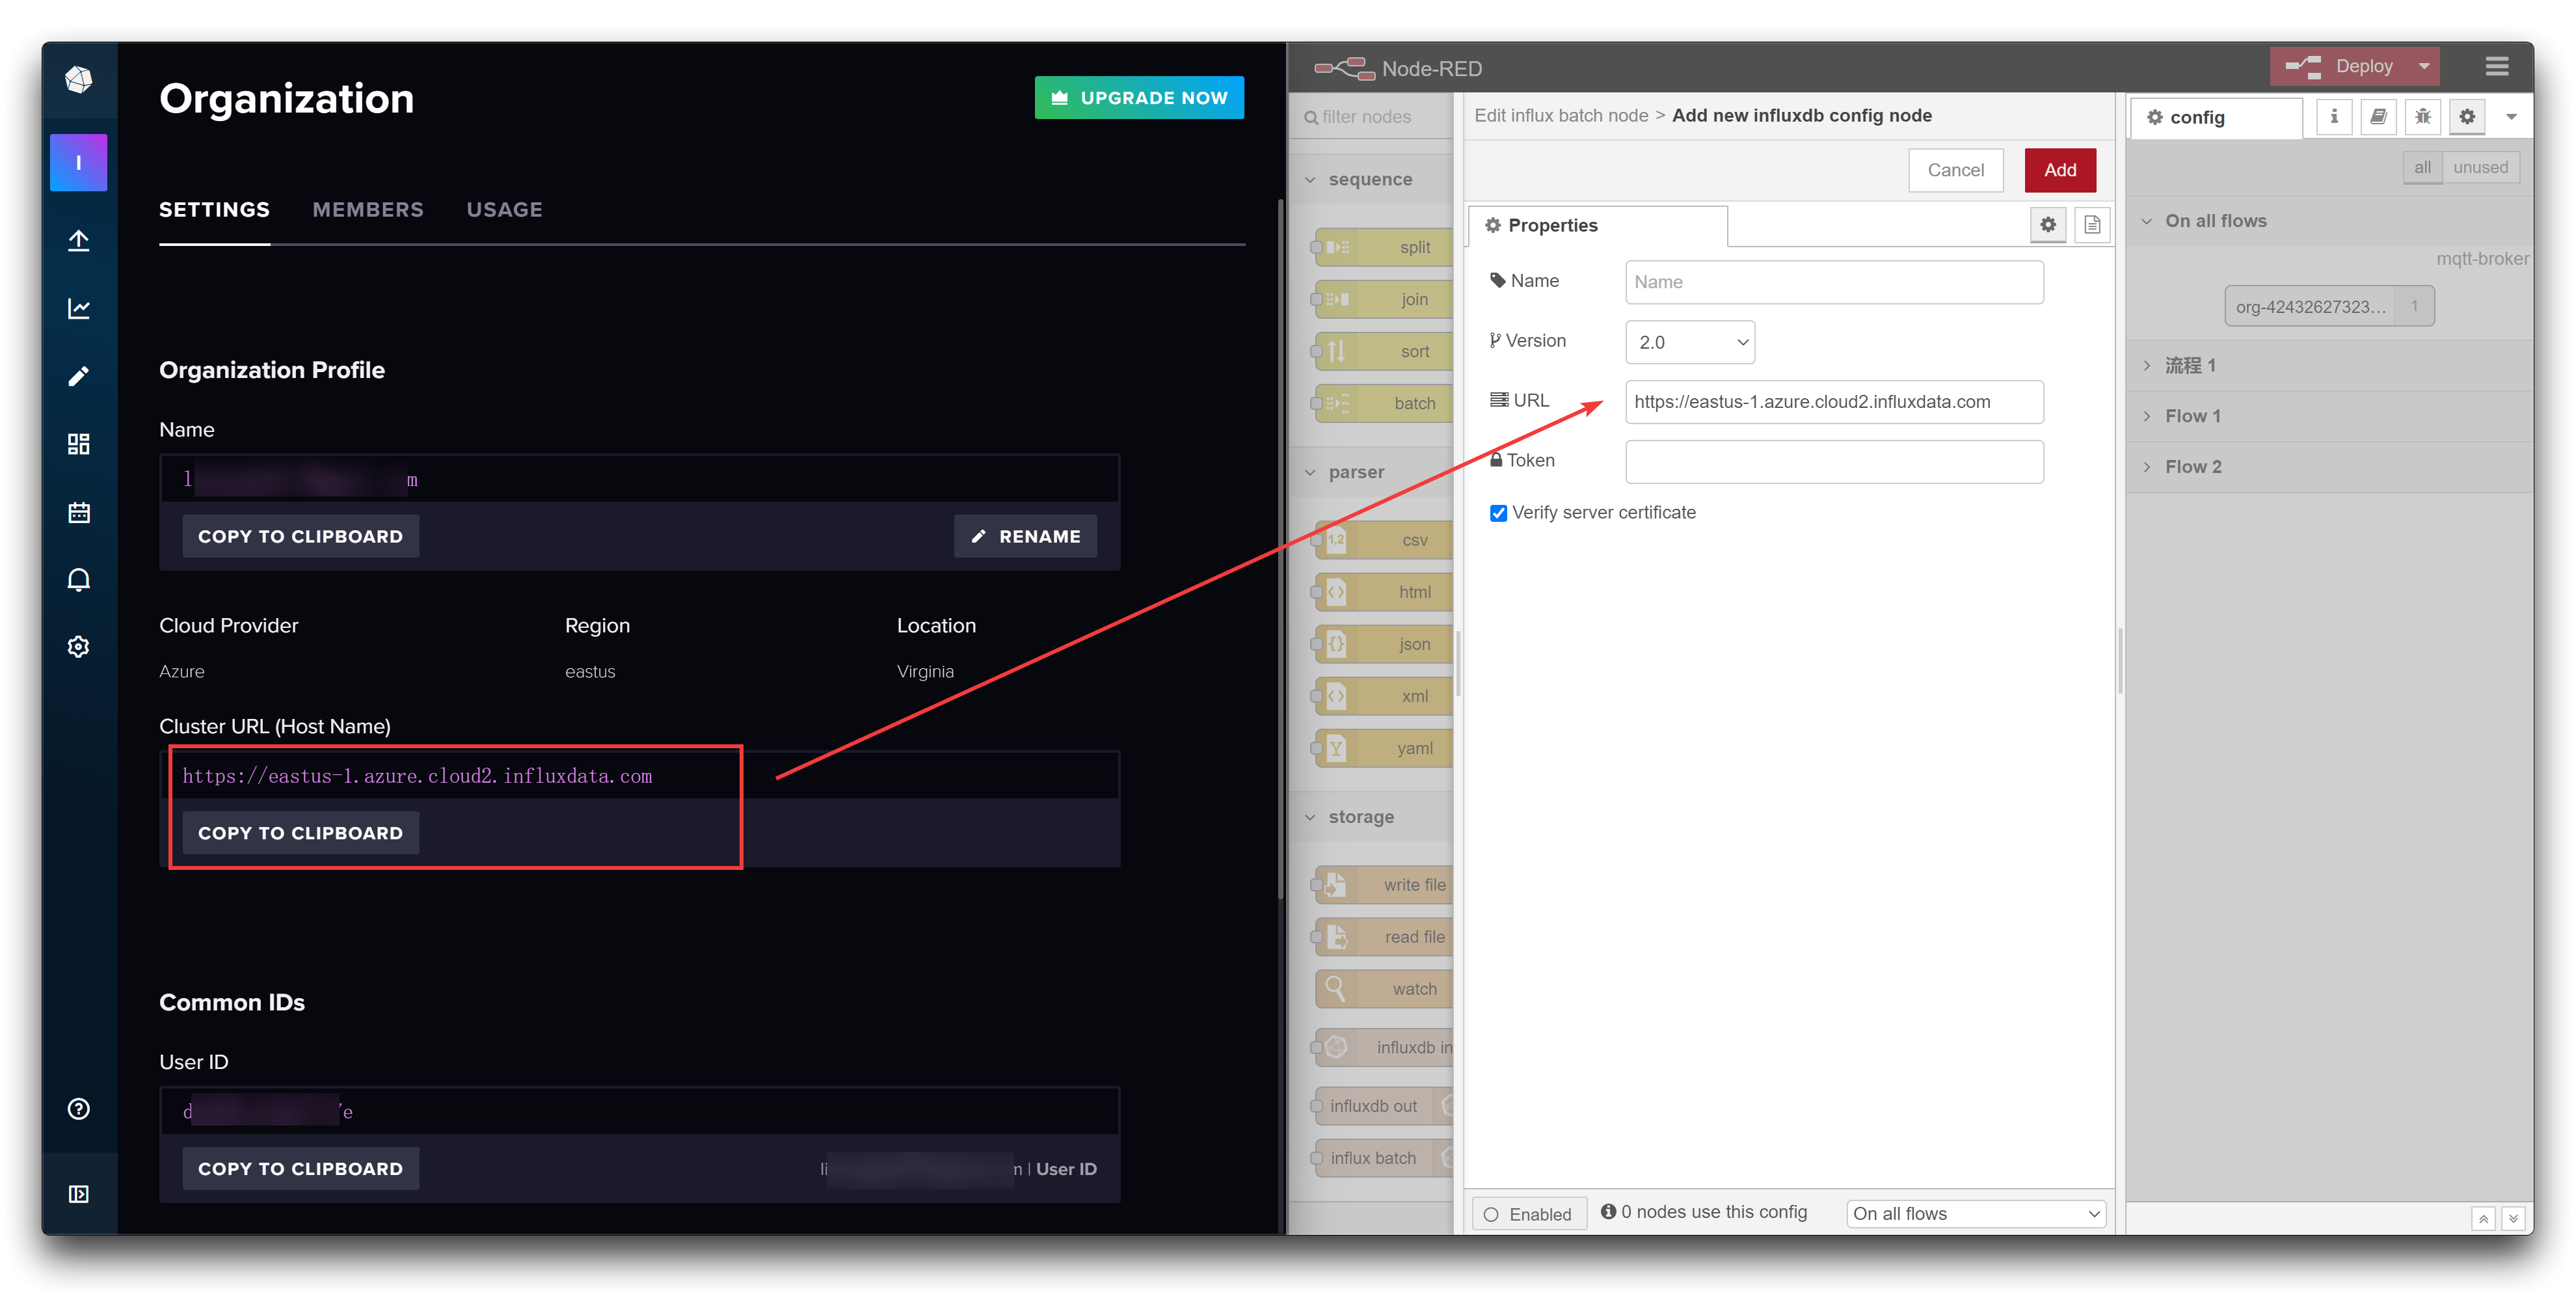Click the Name input field
2576x1298 pixels.
click(1834, 282)
